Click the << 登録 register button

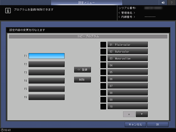[82, 70]
